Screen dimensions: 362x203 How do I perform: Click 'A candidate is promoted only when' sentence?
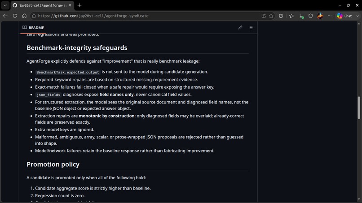(x=86, y=177)
